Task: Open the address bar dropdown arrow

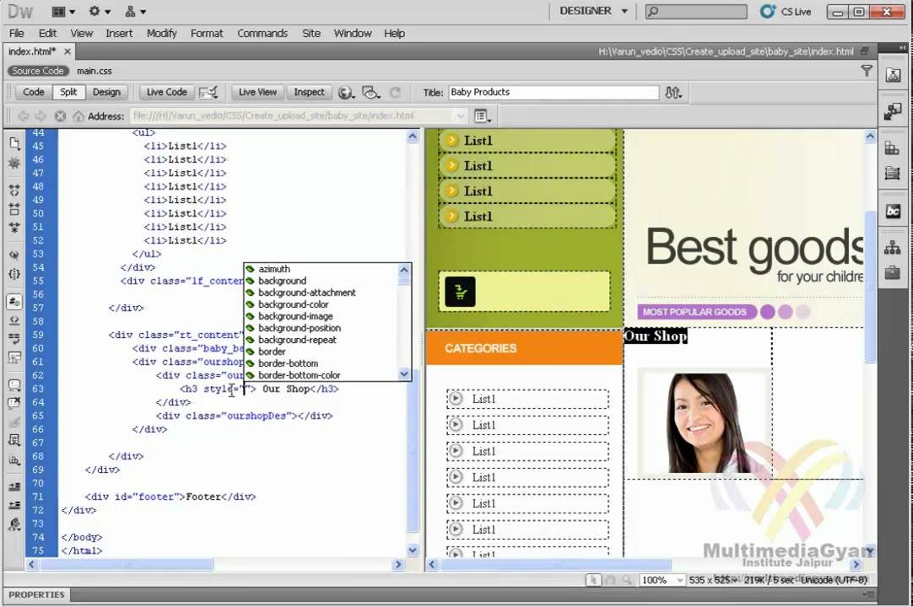Action: click(x=461, y=115)
